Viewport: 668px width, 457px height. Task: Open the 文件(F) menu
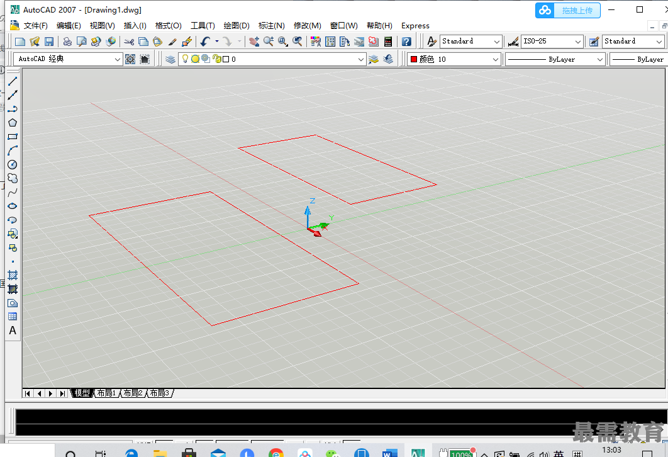pyautogui.click(x=35, y=26)
